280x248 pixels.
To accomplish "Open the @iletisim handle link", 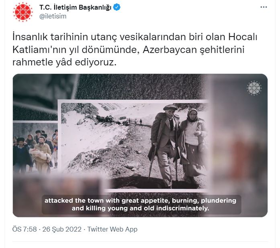I will point(53,16).
